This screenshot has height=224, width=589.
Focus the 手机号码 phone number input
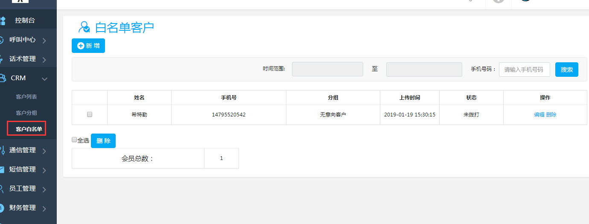[x=524, y=70]
